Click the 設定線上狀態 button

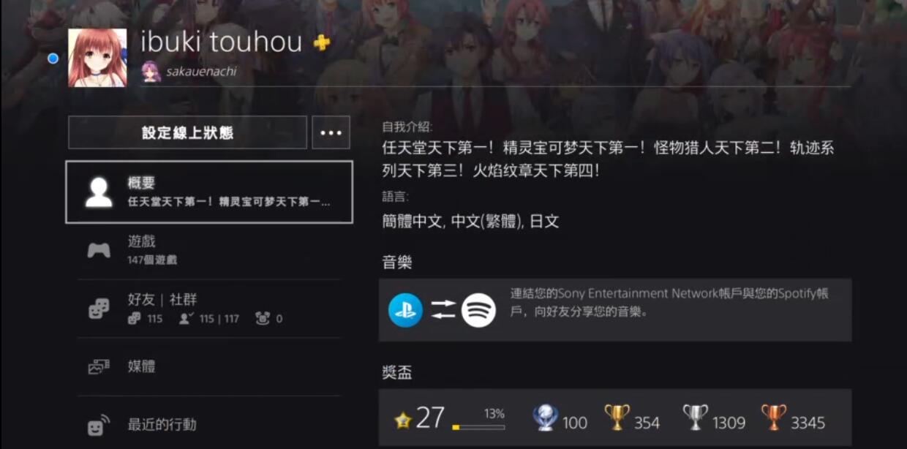187,132
